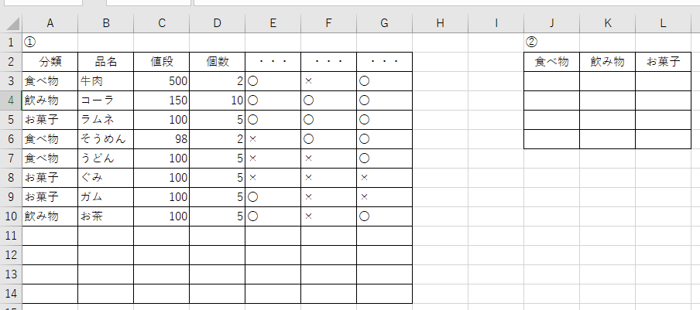Select the price cell showing 500
The width and height of the screenshot is (700, 310).
161,80
